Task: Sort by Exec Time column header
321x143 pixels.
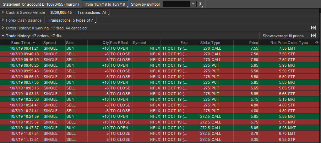Action: pos(23,43)
